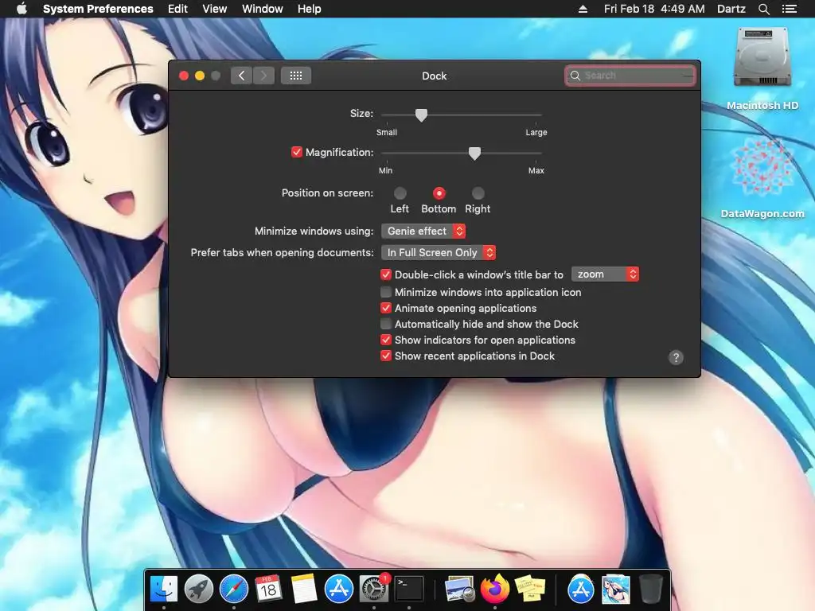Enable Minimize windows into application icon
The image size is (815, 611).
point(386,292)
